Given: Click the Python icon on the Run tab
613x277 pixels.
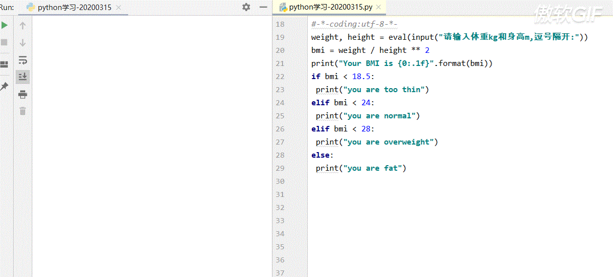Looking at the screenshot, I should 30,8.
